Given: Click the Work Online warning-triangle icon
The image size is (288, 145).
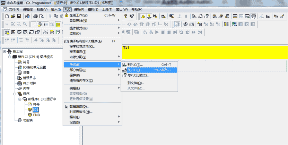Looking at the screenshot, I should [x=143, y=17].
